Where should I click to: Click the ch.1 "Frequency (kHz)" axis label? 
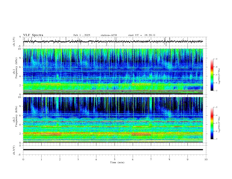16,68
